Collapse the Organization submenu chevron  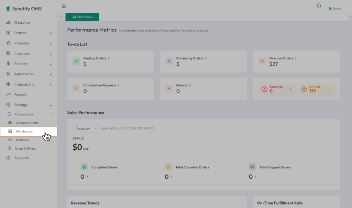pyautogui.click(x=51, y=114)
